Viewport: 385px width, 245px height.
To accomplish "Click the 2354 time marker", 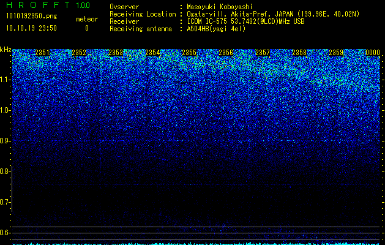I will point(152,53).
